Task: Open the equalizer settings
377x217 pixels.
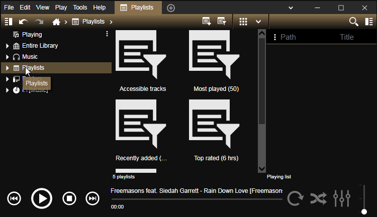Action: (x=341, y=198)
